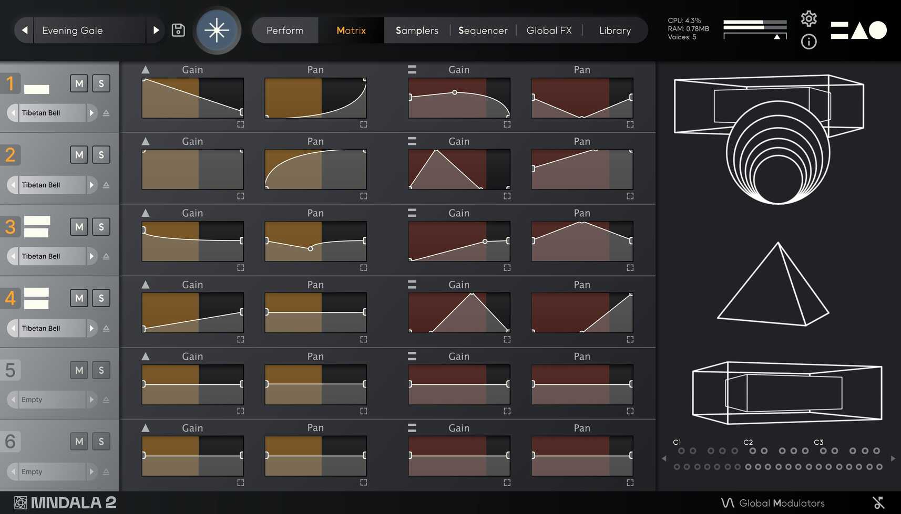Switch to the Sequencer tab
The height and width of the screenshot is (514, 901).
coord(483,30)
